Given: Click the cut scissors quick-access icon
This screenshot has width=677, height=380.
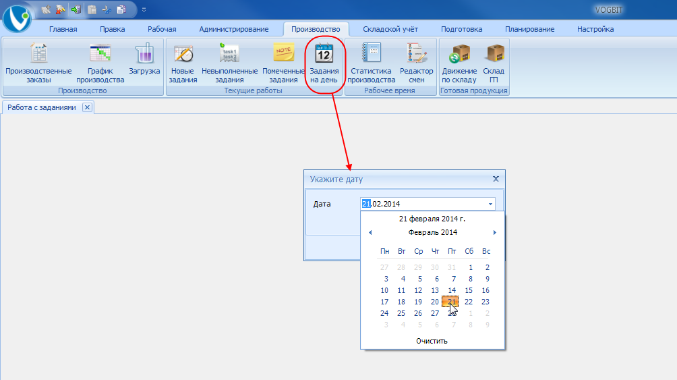Looking at the screenshot, I should pos(107,9).
